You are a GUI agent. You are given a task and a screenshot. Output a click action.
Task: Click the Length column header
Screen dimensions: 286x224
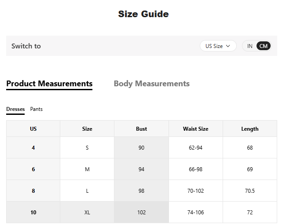[x=250, y=129]
